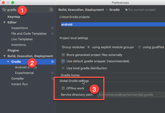The image size is (165, 113).
Task: Select Build, Execution, Deployment category label
Action: tap(30, 56)
